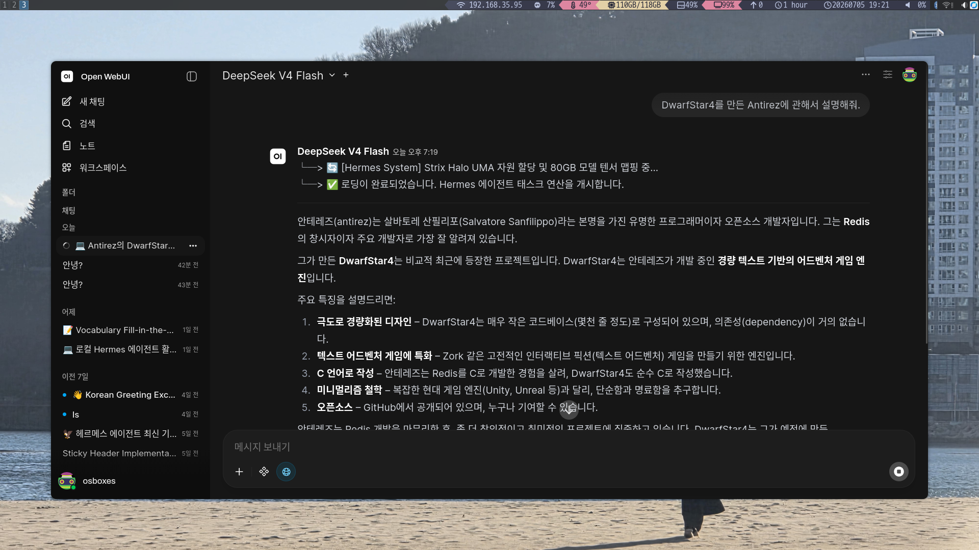Image resolution: width=979 pixels, height=550 pixels.
Task: Click the message input field 메시지 보내기
Action: [569, 447]
